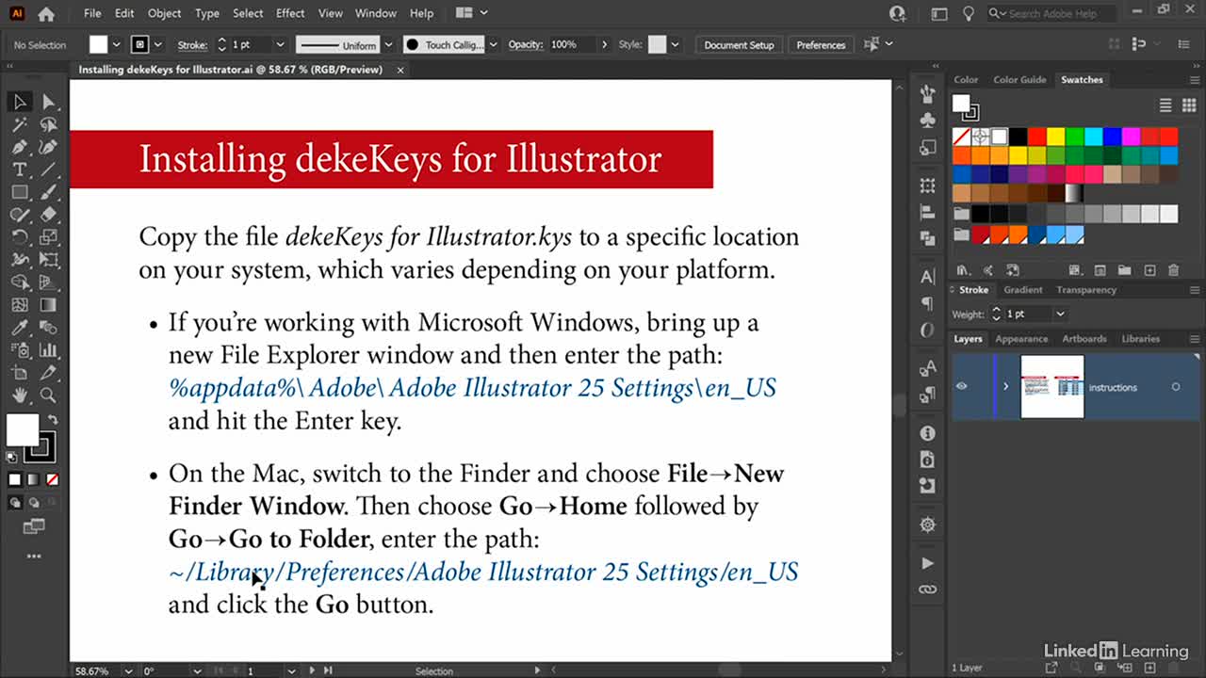Select the Direct Selection tool

click(x=48, y=102)
